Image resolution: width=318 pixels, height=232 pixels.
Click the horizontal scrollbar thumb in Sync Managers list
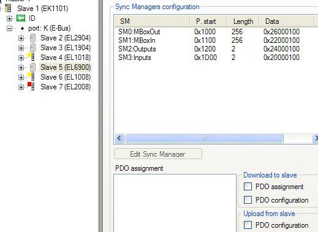coord(204,138)
